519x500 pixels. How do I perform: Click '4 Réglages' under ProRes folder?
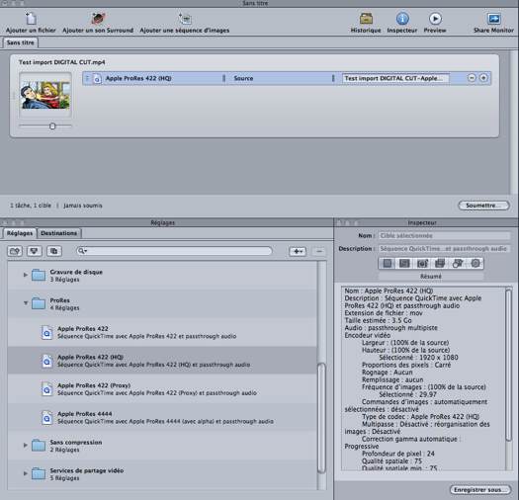coord(64,307)
